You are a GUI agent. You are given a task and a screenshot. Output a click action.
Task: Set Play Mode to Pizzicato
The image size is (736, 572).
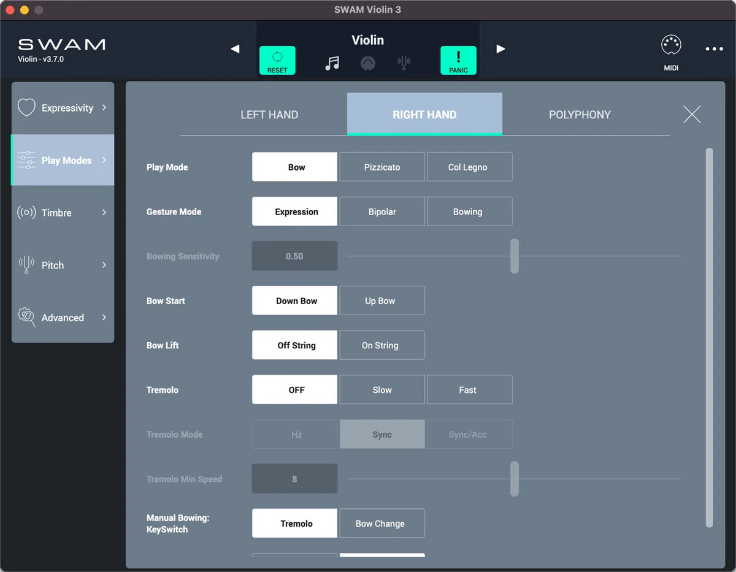(382, 166)
